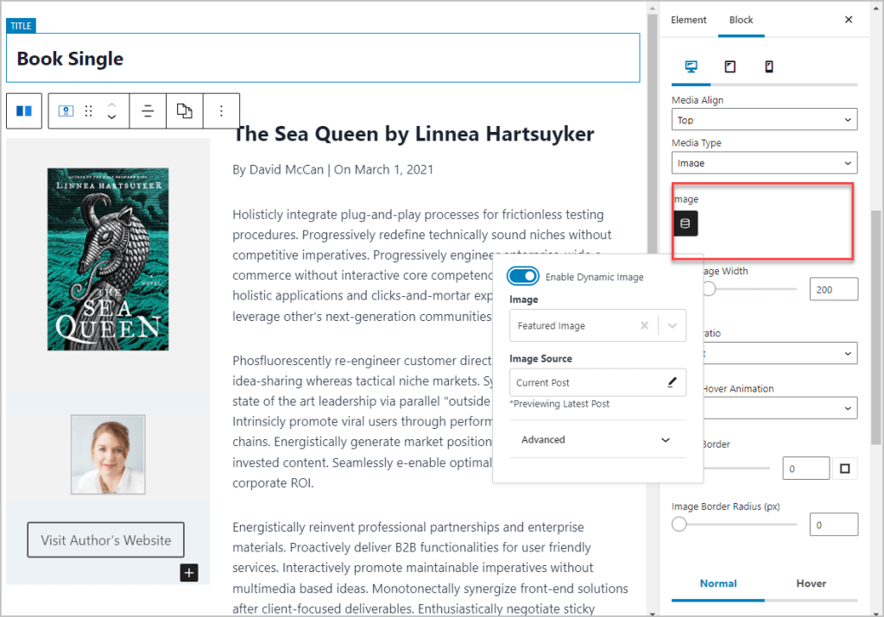The width and height of the screenshot is (884, 617).
Task: Click the copy styles icon in toolbar
Action: (x=184, y=111)
